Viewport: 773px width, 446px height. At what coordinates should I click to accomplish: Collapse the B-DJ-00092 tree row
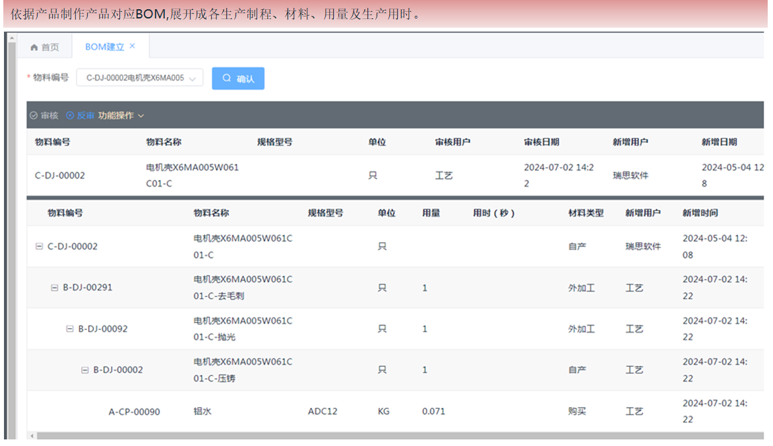click(70, 329)
